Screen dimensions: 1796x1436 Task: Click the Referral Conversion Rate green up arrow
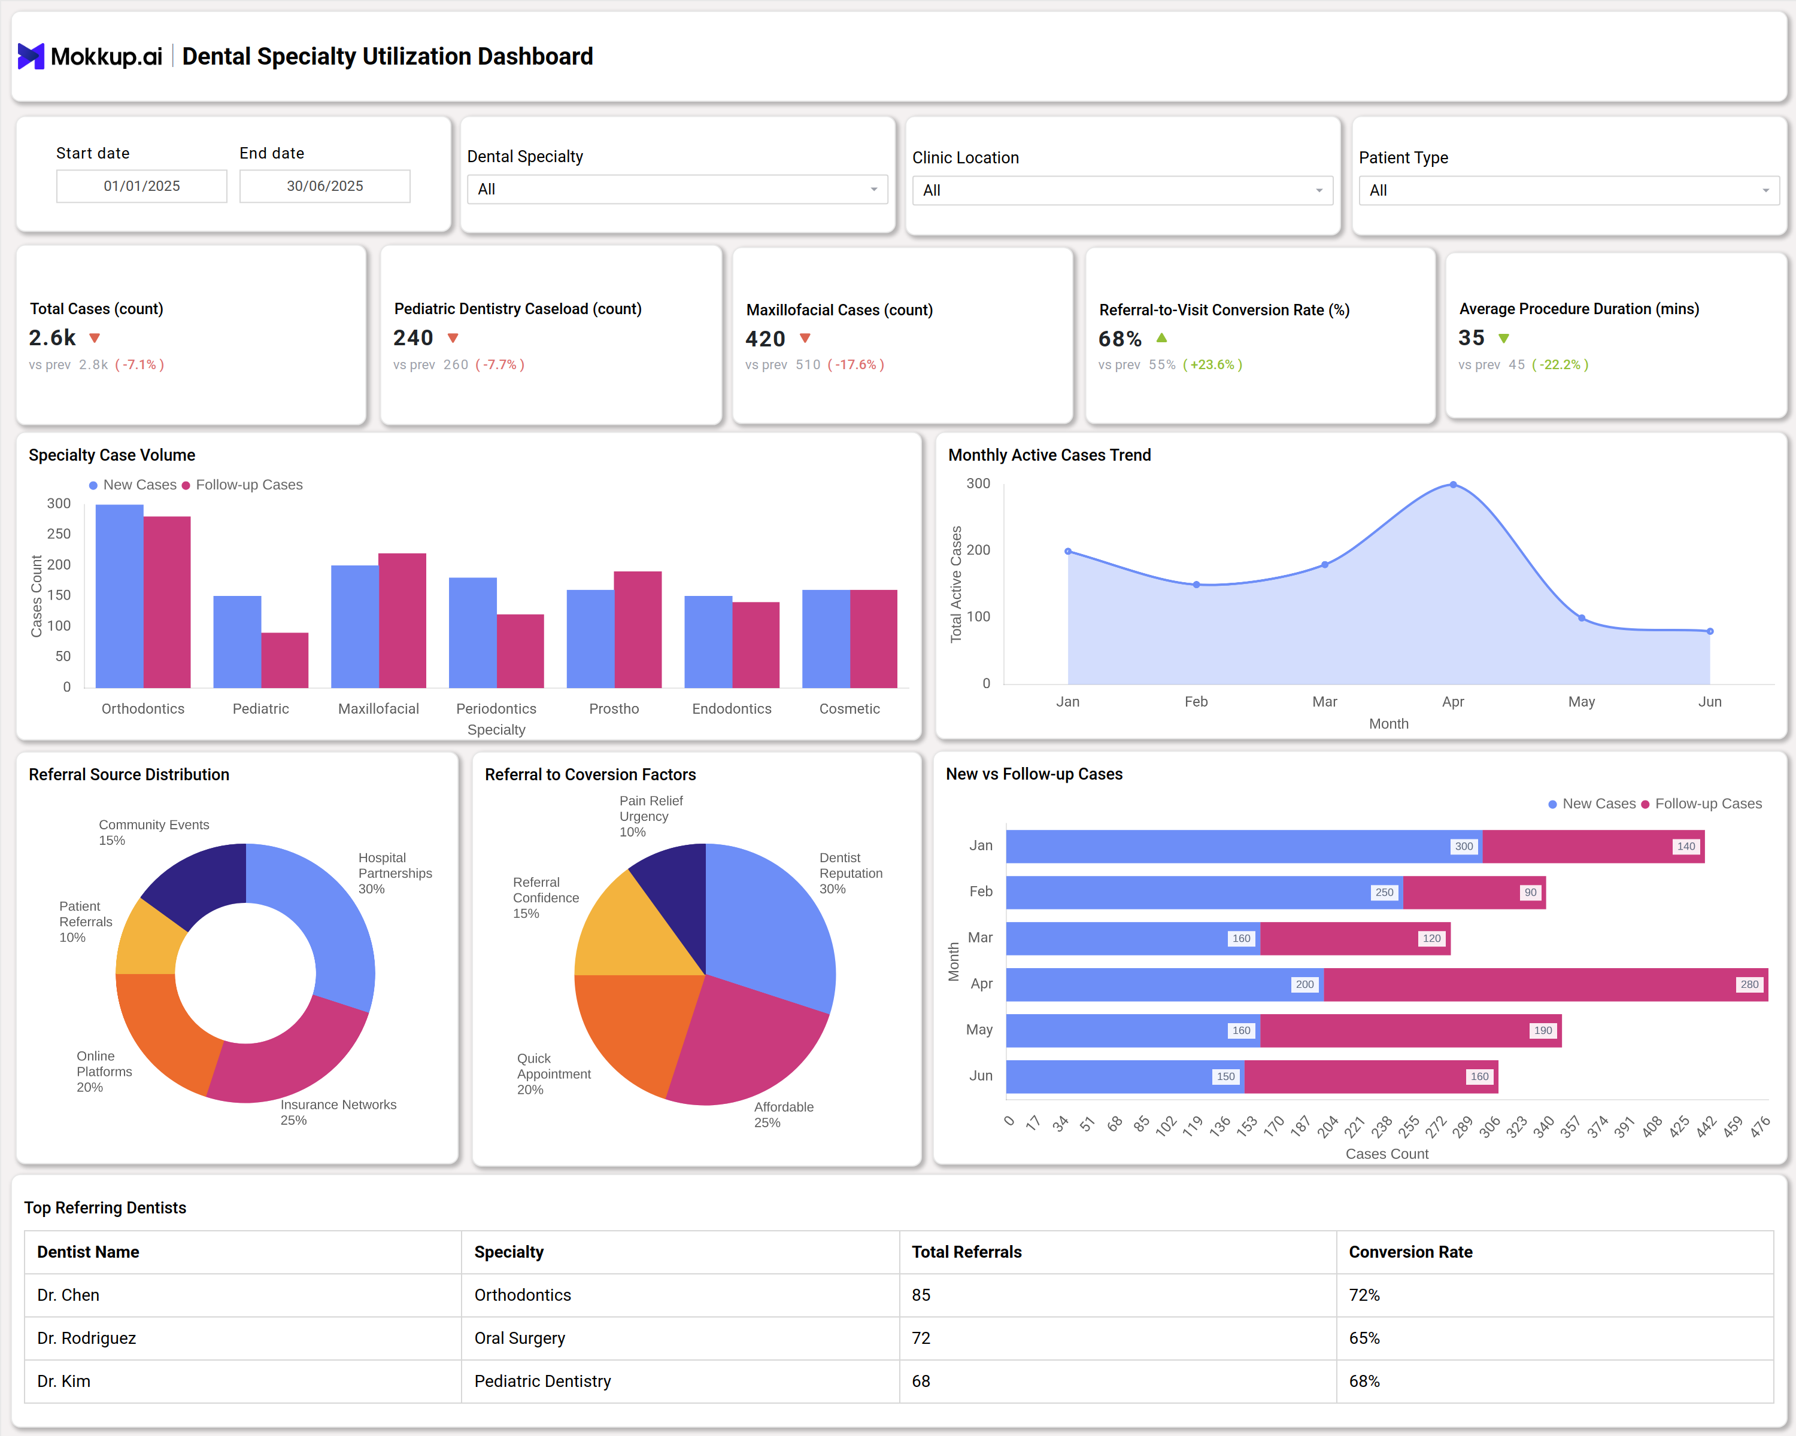[1161, 338]
